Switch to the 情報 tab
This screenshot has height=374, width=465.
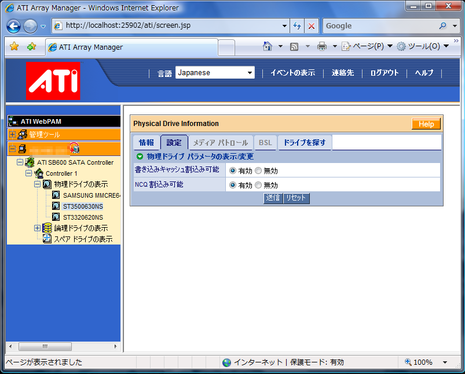coord(147,143)
